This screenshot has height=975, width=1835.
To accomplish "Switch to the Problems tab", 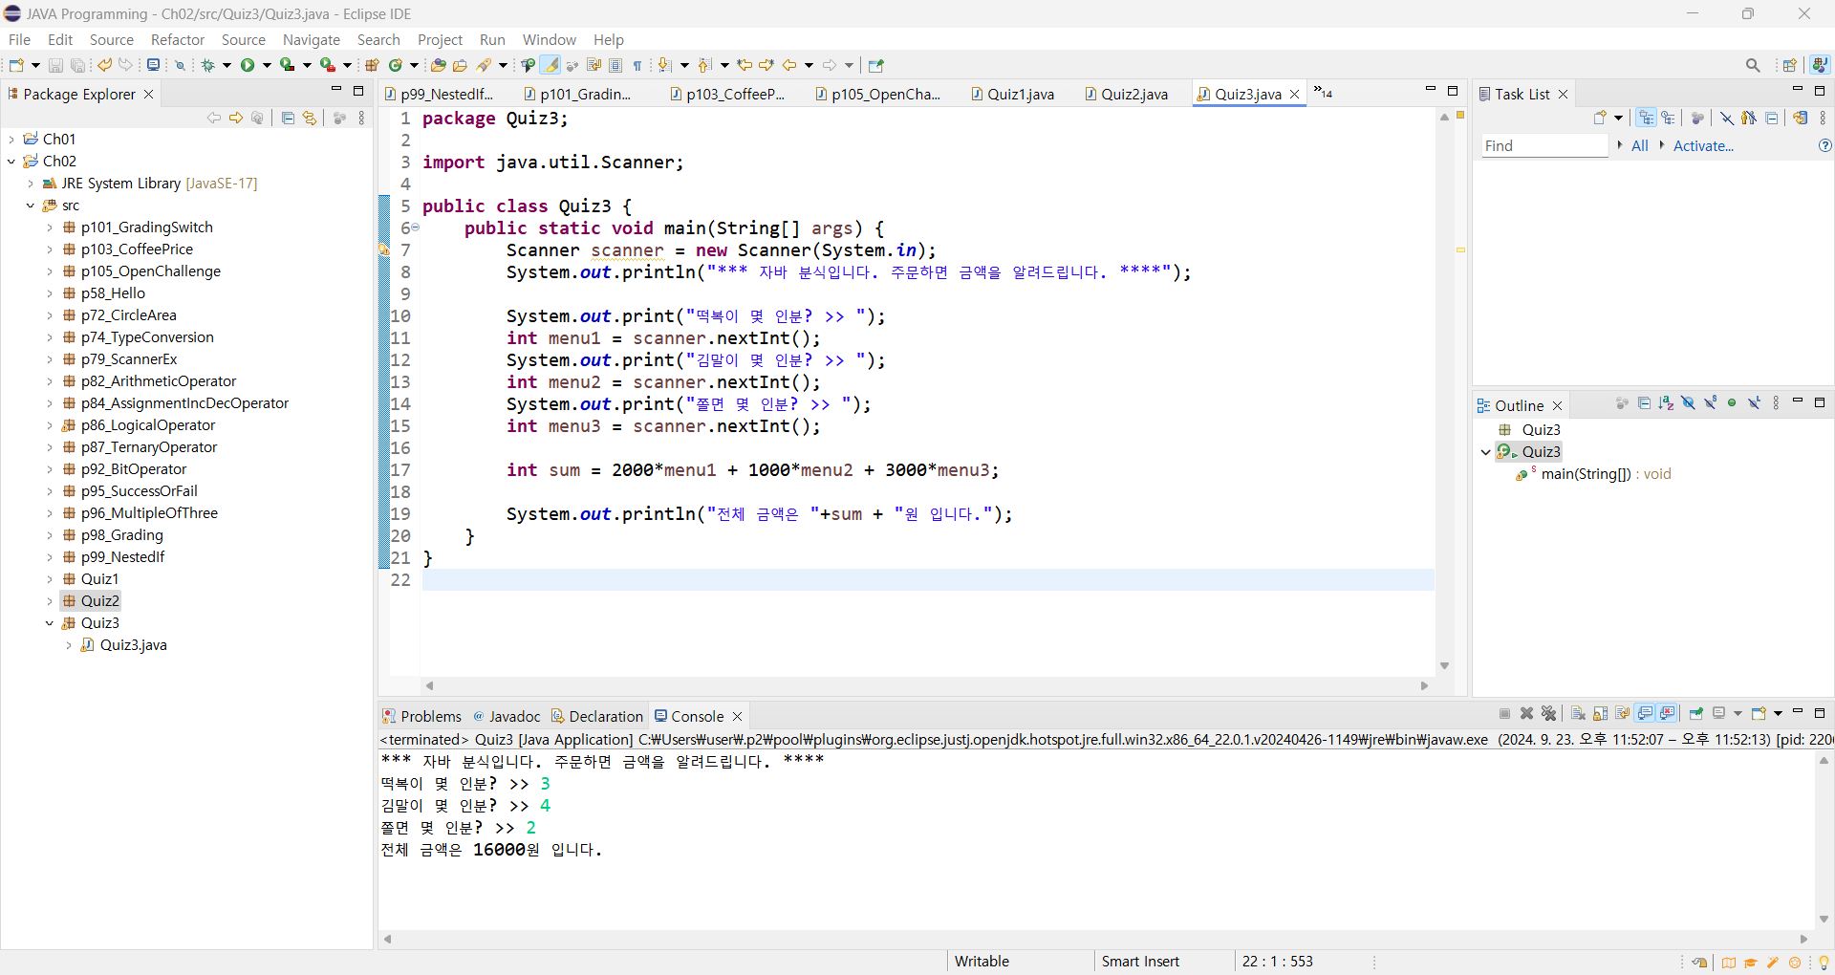I will pyautogui.click(x=421, y=716).
